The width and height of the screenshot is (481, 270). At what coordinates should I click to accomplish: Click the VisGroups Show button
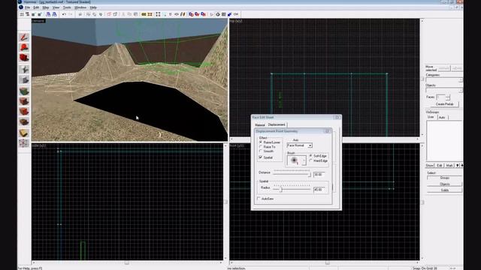[x=429, y=165]
